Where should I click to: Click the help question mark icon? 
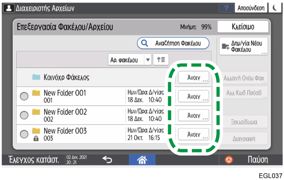click(226, 8)
